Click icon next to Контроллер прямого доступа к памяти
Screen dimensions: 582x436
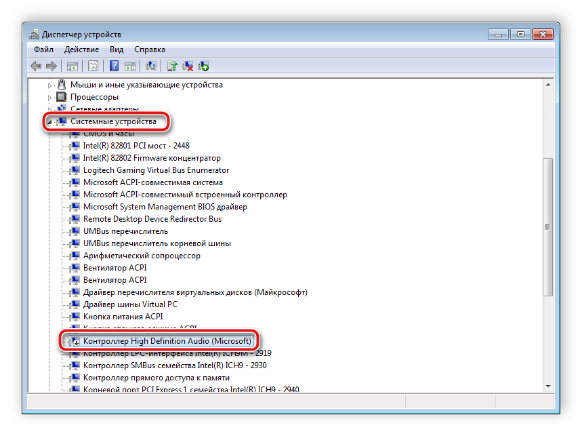(75, 377)
